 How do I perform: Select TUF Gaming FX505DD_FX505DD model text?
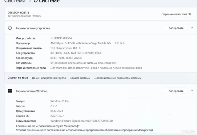coord(25,16)
